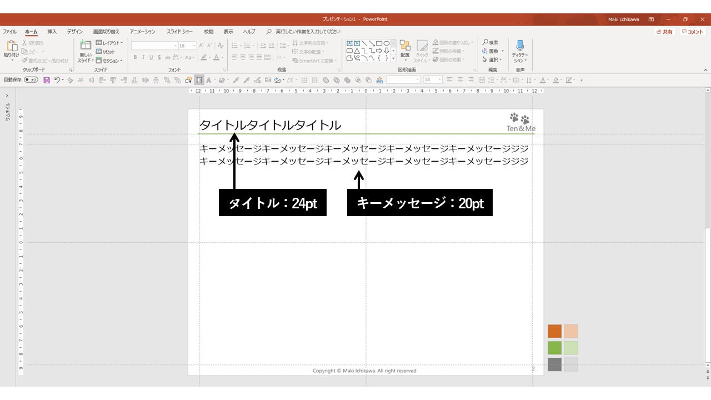The height and width of the screenshot is (400, 711).
Task: Click the リセット reset slide button
Action: pyautogui.click(x=106, y=52)
